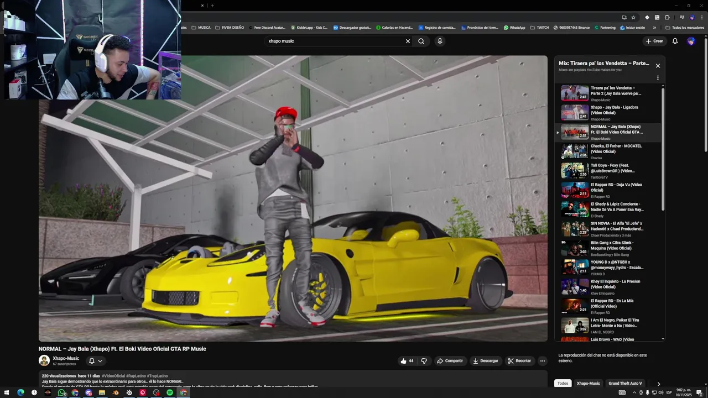Image resolution: width=708 pixels, height=398 pixels.
Task: Expand the subscription notification bell dropdown
Action: pos(95,361)
